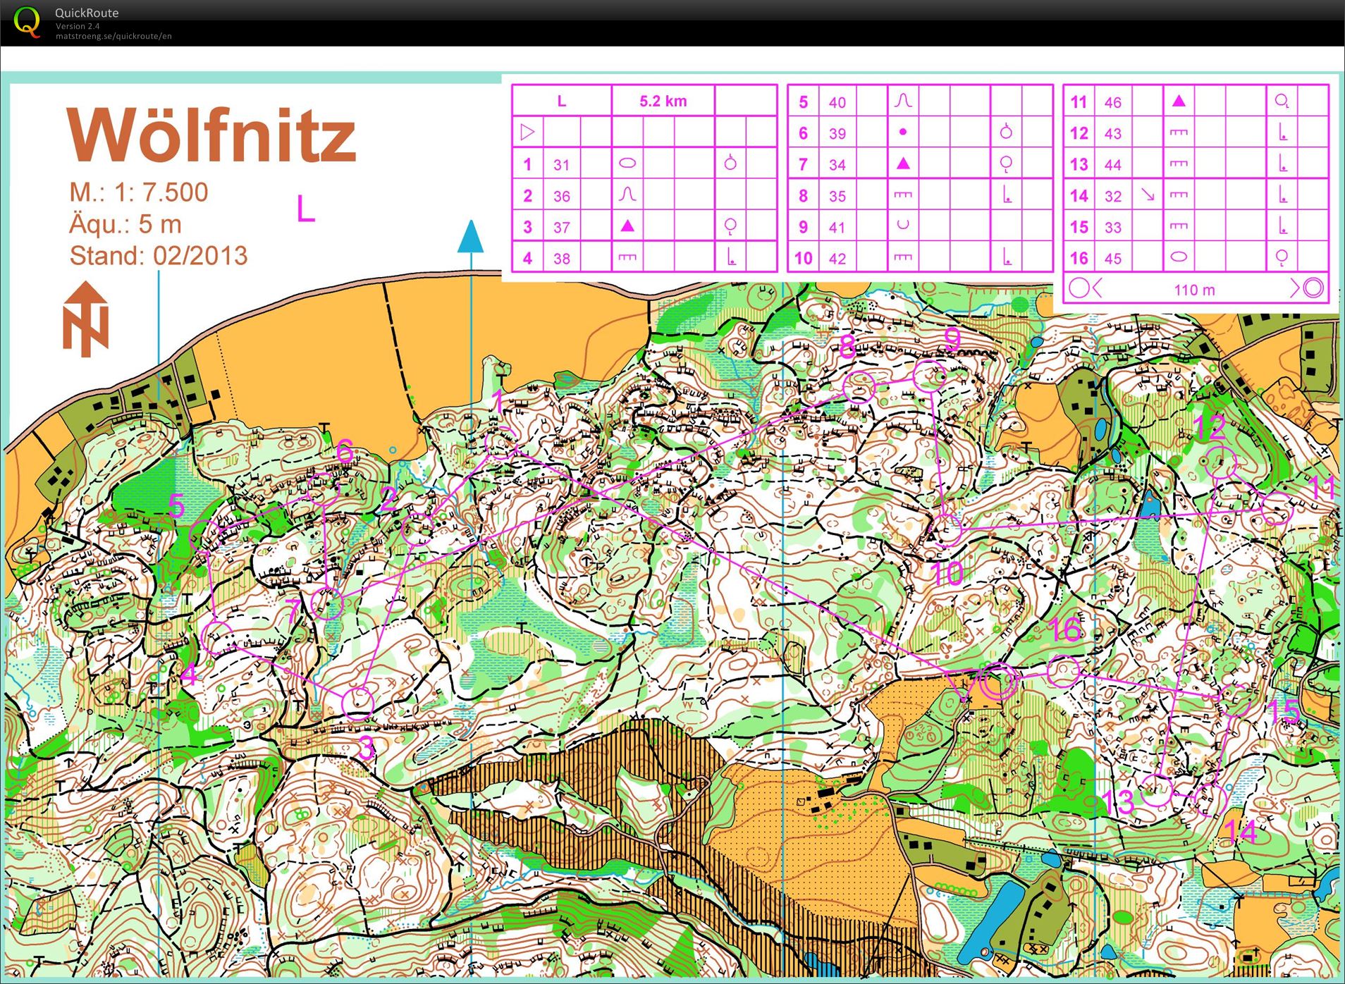Click control code '36' in the table

(x=561, y=196)
